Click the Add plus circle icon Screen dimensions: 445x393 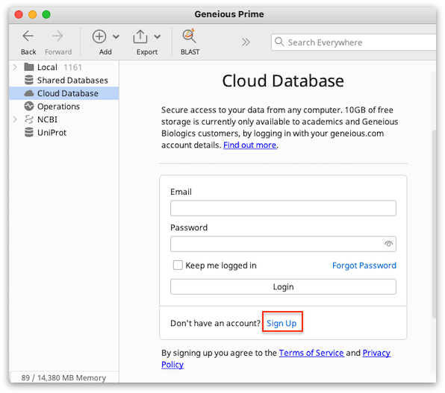click(99, 37)
